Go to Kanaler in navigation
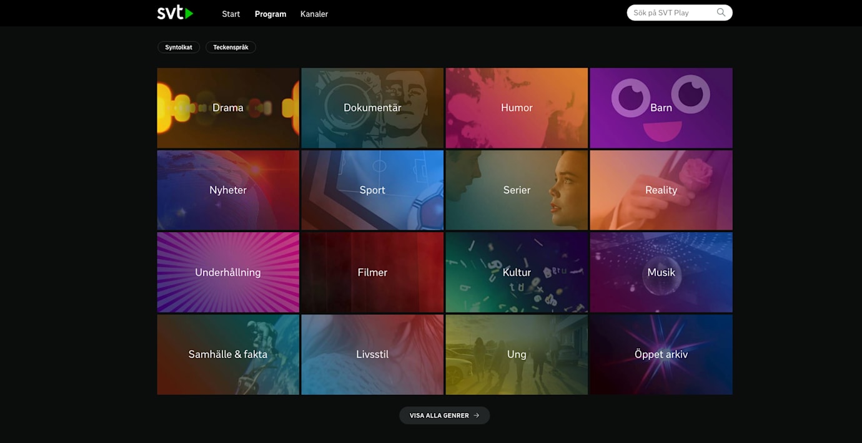This screenshot has width=862, height=443. pos(314,14)
